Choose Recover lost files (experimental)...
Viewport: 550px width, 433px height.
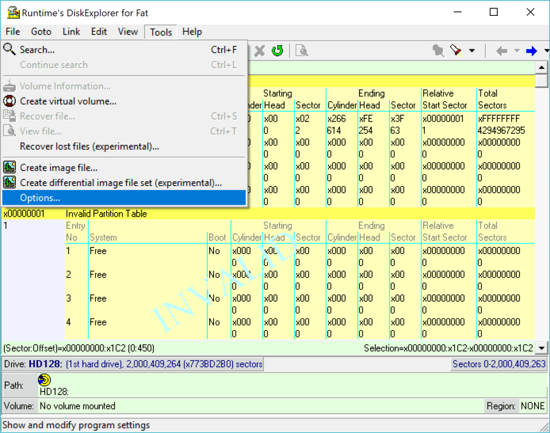tap(89, 146)
